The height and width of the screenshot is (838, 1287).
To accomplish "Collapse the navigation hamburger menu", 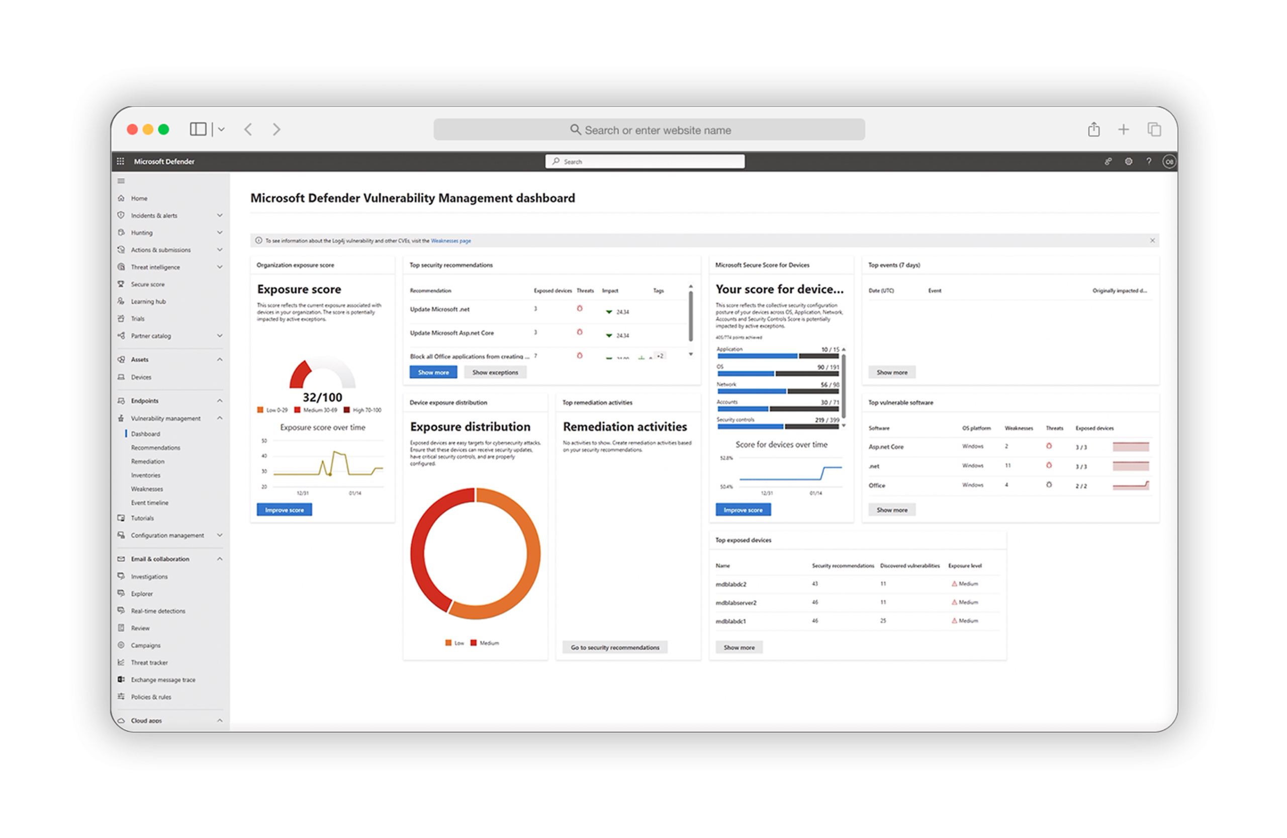I will pos(121,181).
